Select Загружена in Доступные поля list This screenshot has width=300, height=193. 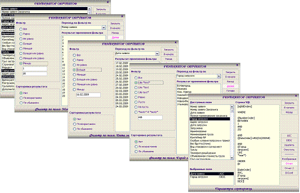[x=210, y=128]
